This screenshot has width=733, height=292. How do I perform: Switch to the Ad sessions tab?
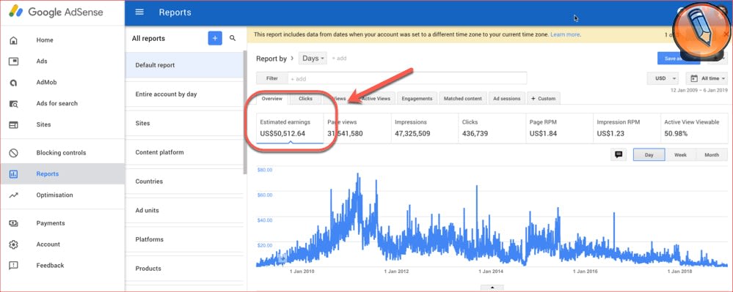click(x=507, y=98)
